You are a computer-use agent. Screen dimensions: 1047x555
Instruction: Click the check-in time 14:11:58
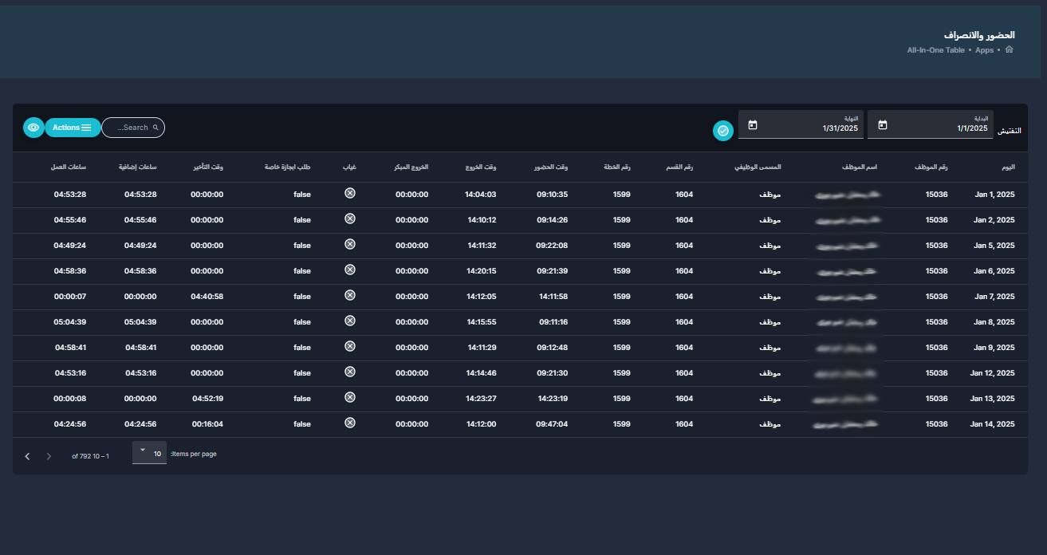553,297
